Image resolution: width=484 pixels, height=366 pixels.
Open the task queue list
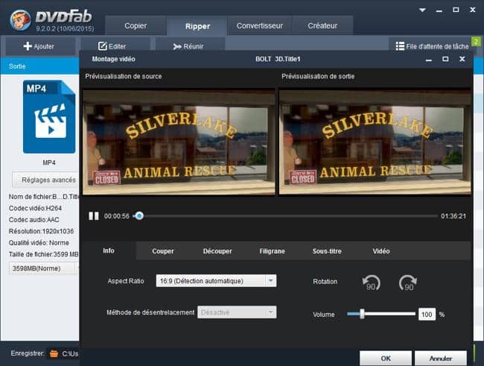[x=432, y=46]
